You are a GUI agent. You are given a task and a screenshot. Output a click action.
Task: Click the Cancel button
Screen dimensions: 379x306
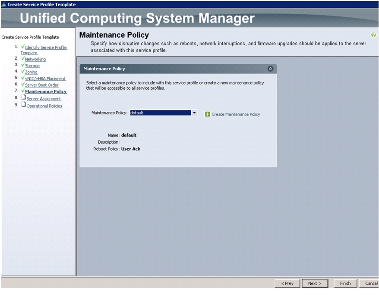(x=369, y=284)
